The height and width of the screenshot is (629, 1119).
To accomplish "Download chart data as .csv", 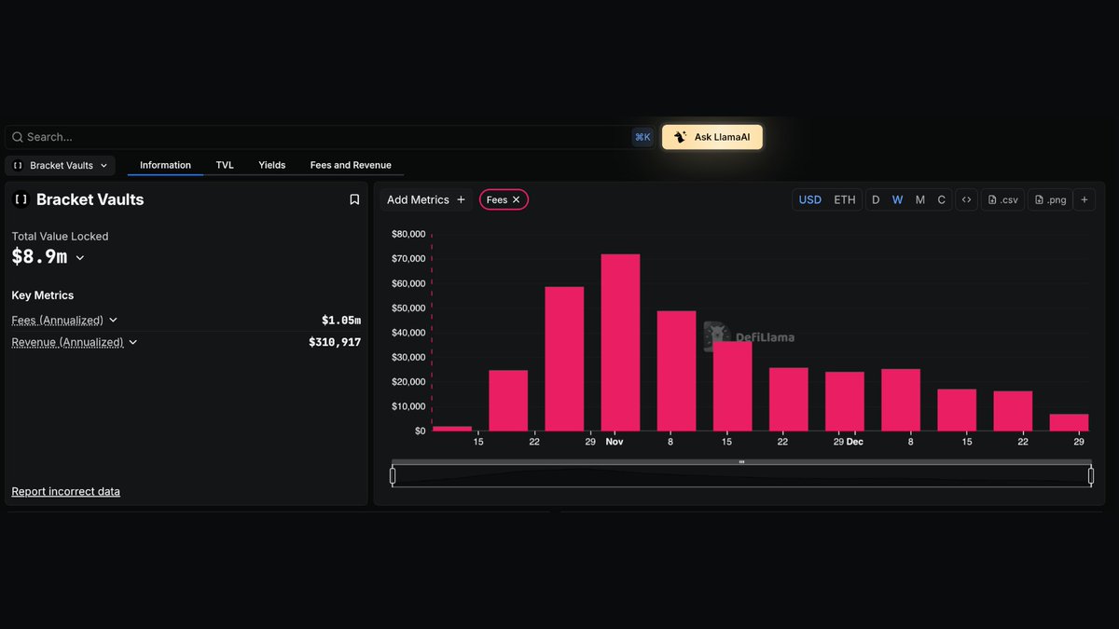I will [1002, 199].
